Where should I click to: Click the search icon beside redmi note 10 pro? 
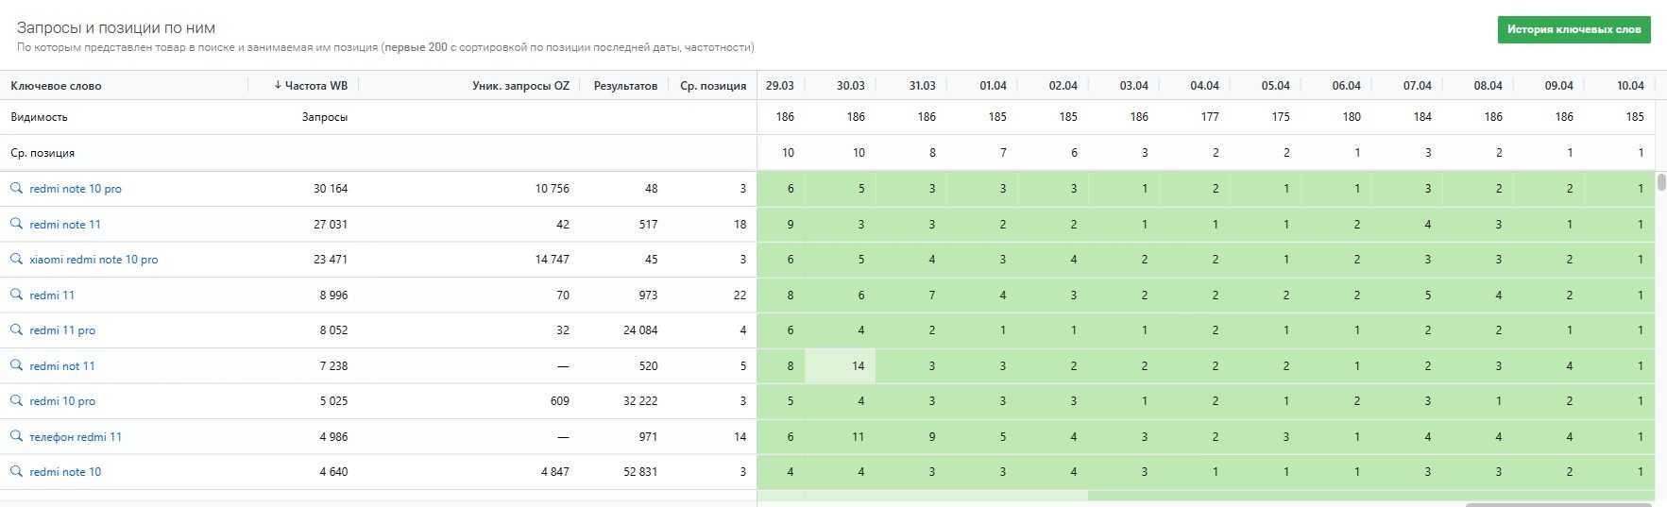(16, 189)
